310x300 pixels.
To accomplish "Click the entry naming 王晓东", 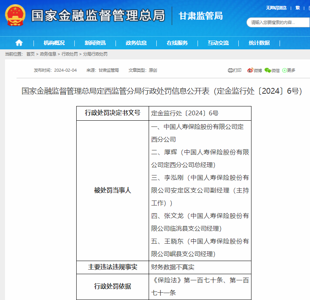I will coord(200,248).
